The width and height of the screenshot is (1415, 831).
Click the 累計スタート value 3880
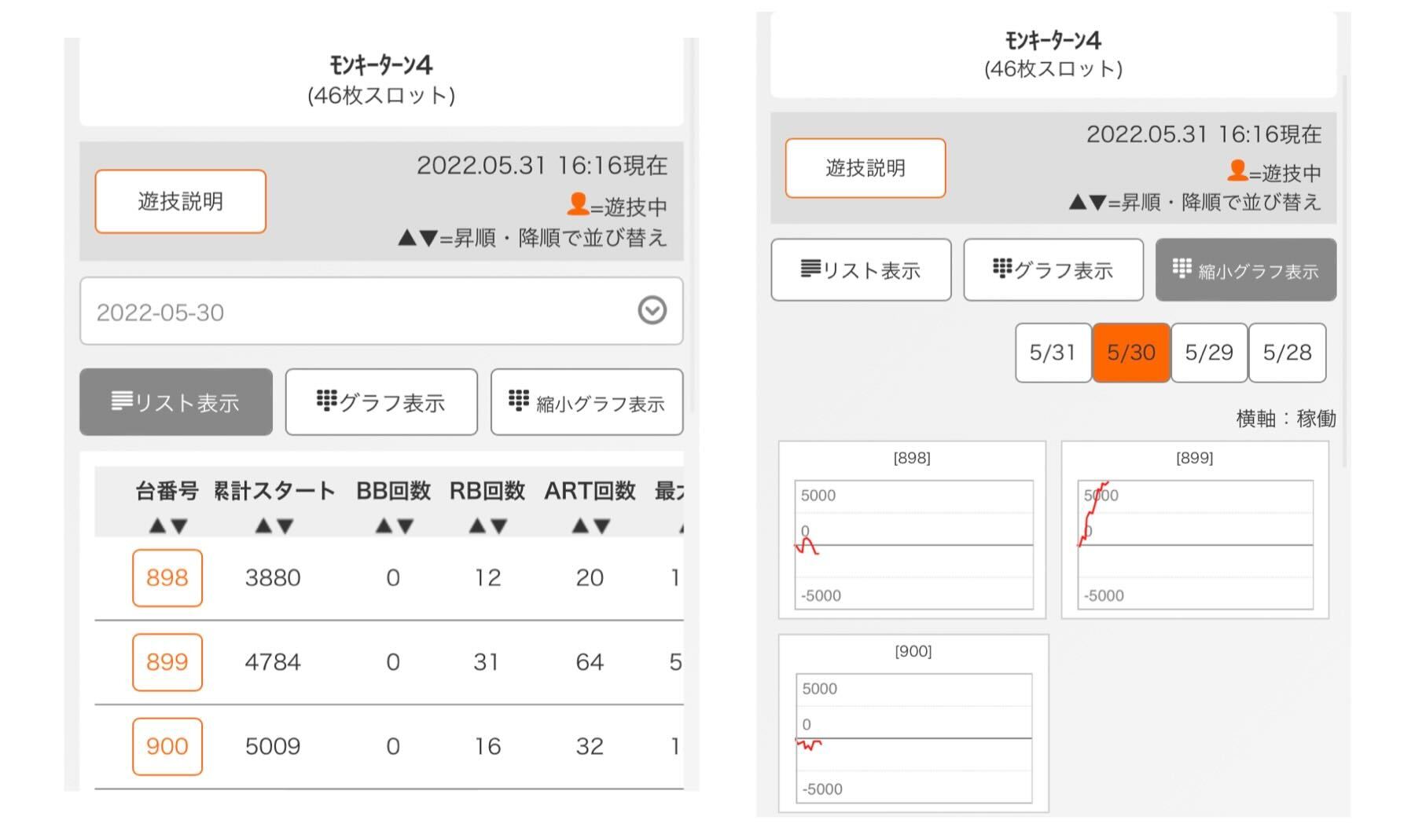(273, 578)
